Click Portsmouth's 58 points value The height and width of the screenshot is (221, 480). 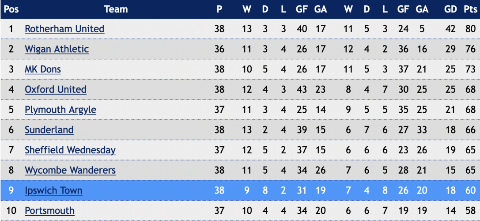[470, 210]
